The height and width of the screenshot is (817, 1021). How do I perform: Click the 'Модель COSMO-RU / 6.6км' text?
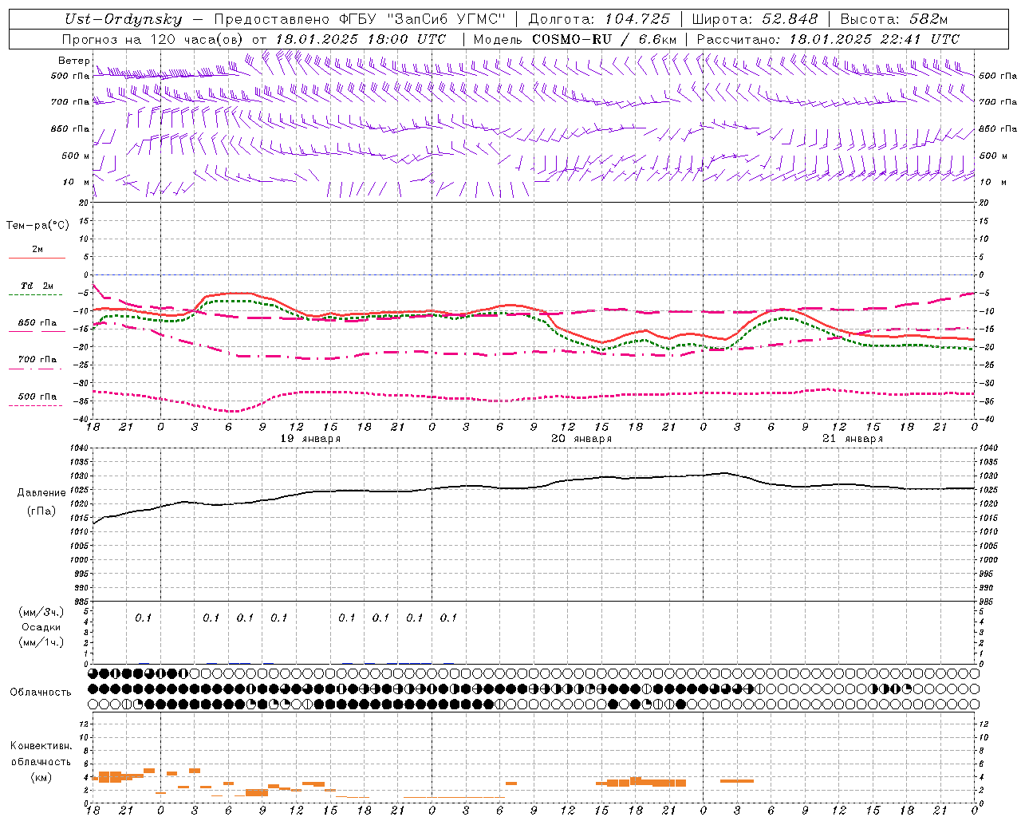point(575,39)
